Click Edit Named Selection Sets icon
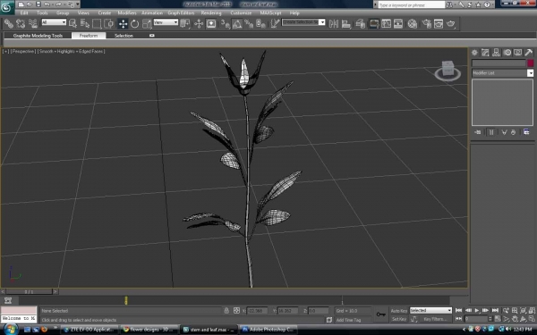 pyautogui.click(x=275, y=23)
